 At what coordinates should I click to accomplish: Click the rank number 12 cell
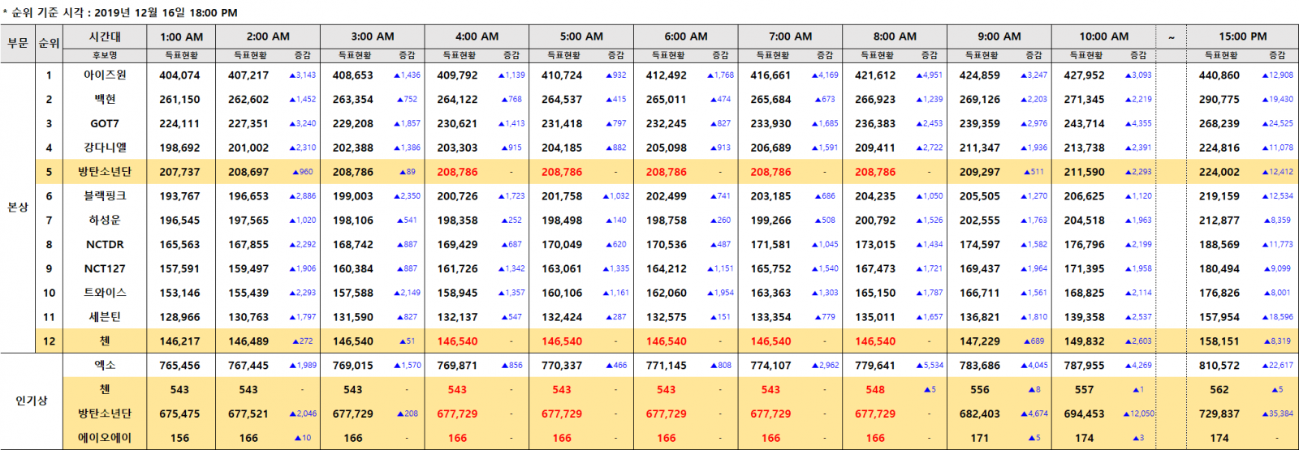click(x=49, y=341)
